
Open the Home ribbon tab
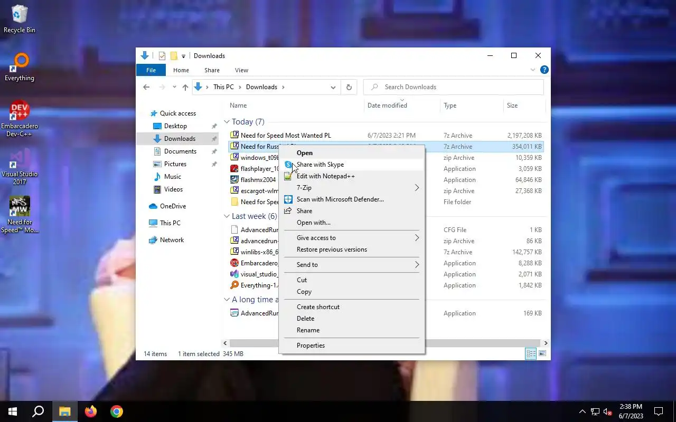pos(181,70)
